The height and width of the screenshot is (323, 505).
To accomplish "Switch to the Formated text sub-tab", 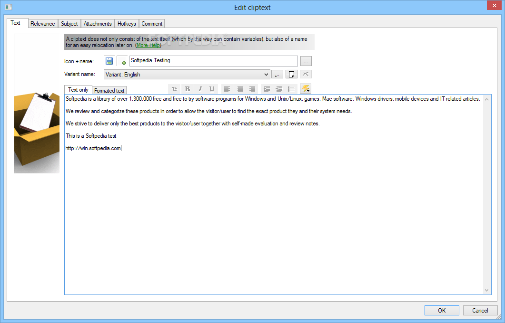I will [109, 91].
